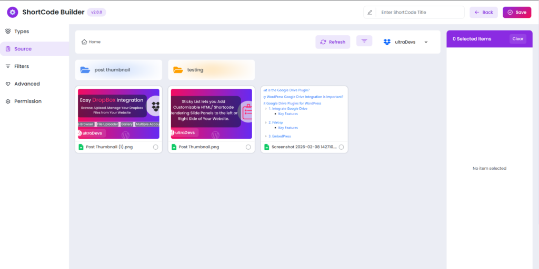Click the No item selected message
The width and height of the screenshot is (539, 269).
[490, 168]
